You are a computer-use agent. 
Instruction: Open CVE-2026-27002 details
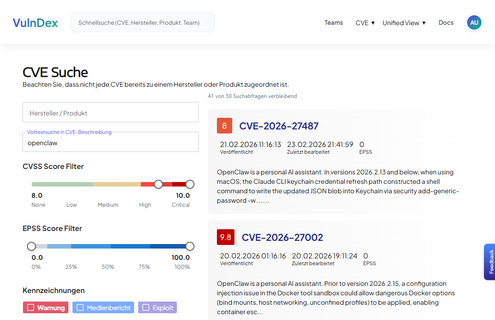[x=283, y=237]
